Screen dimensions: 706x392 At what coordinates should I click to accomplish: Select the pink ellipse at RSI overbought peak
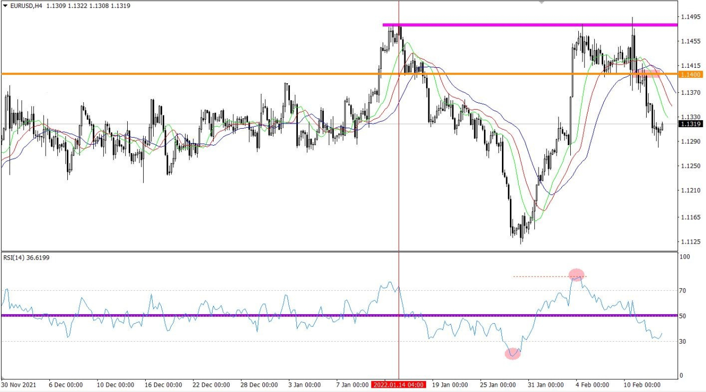pyautogui.click(x=576, y=274)
